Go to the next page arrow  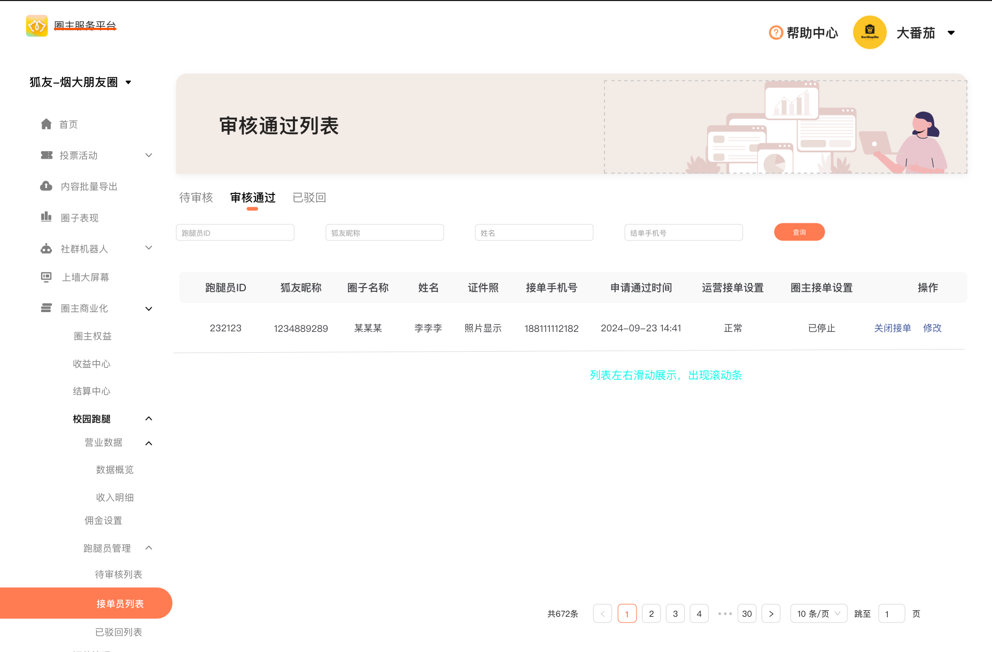[x=771, y=614]
